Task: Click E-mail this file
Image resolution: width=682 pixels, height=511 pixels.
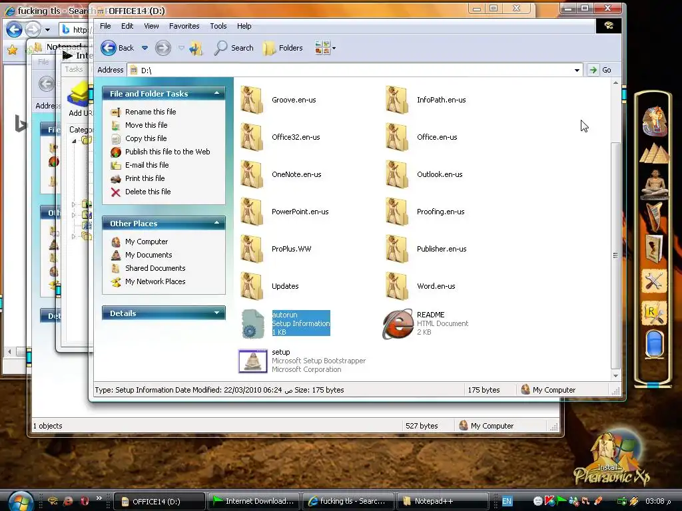Action: (147, 165)
